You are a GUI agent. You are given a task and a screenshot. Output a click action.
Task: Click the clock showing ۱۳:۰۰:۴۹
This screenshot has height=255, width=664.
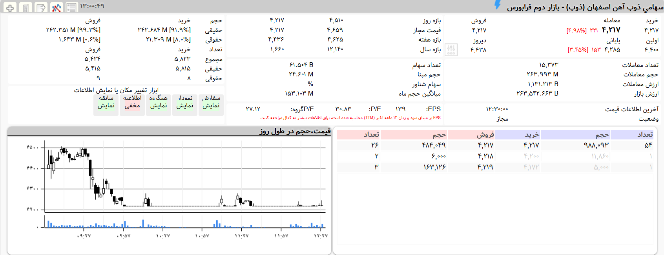92,6
